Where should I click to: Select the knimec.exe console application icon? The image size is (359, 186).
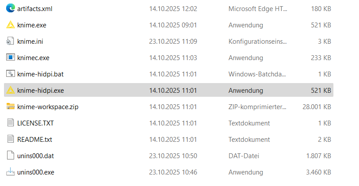coord(11,57)
